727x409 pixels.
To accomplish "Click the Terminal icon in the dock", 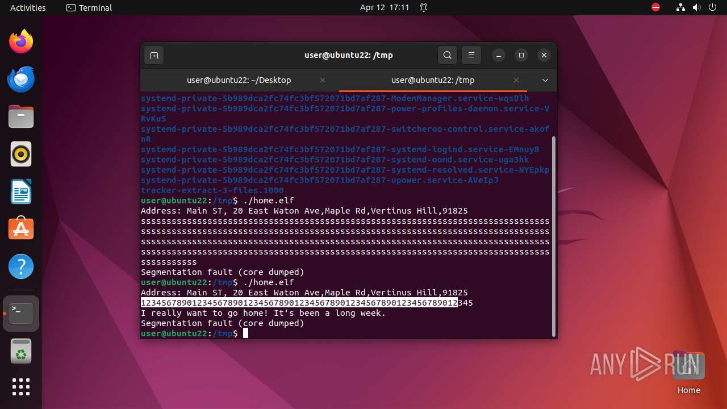I will click(x=21, y=313).
